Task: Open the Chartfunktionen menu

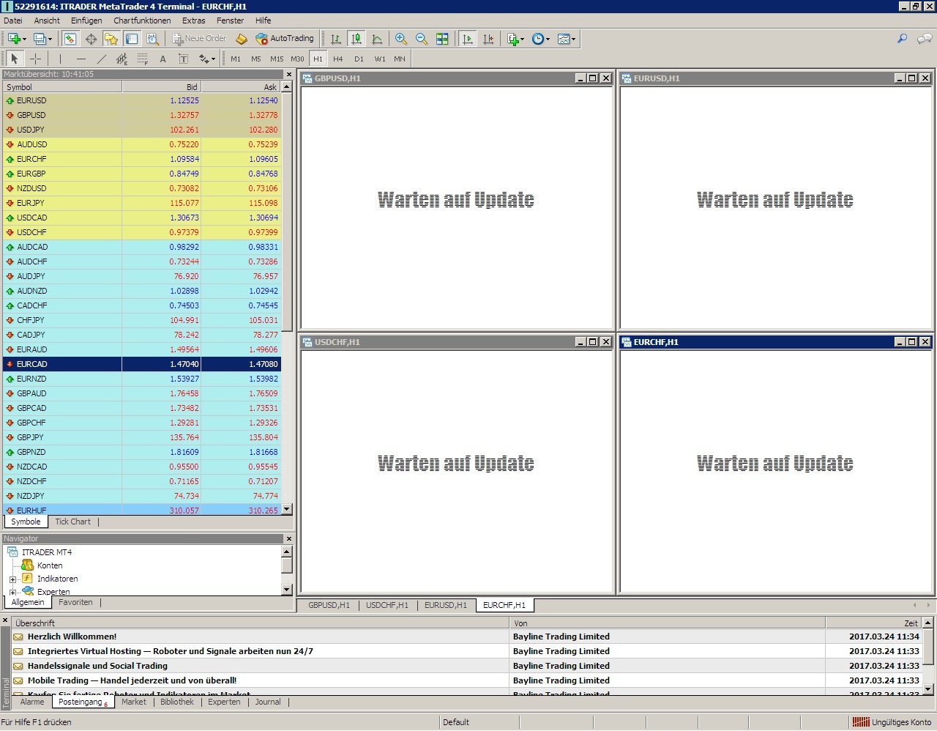Action: (142, 21)
